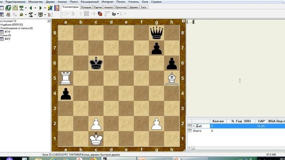Click the tree list icon in second row
The height and width of the screenshot is (160, 285).
coord(50,15)
